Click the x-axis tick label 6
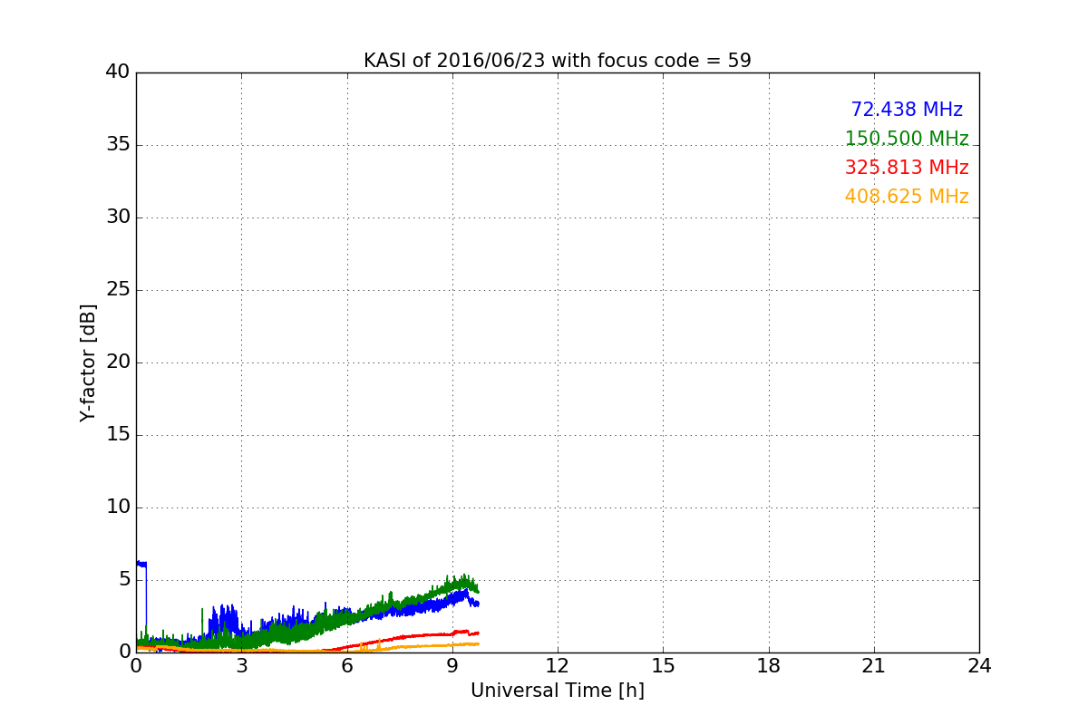 pos(346,666)
